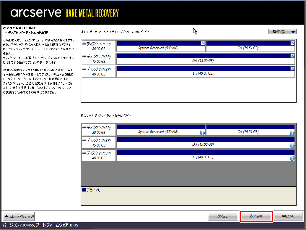The image size is (306, 230).
Task: Click the プライマリ legend label
Action: [x=93, y=190]
